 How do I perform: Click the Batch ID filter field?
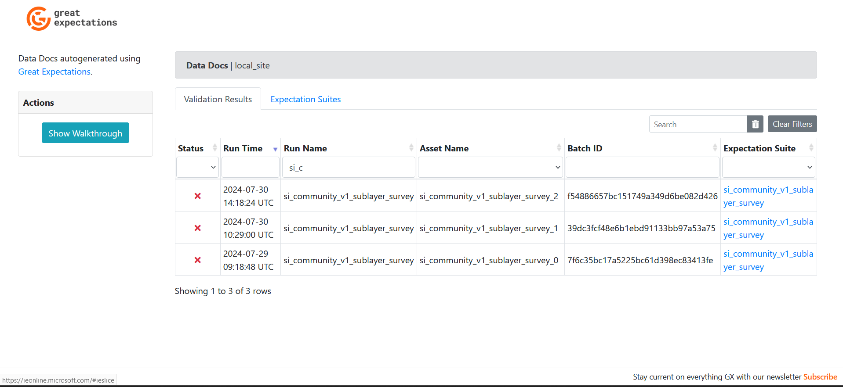642,167
